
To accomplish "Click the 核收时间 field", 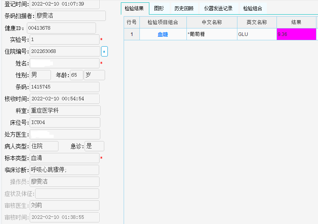I will pos(64,99).
